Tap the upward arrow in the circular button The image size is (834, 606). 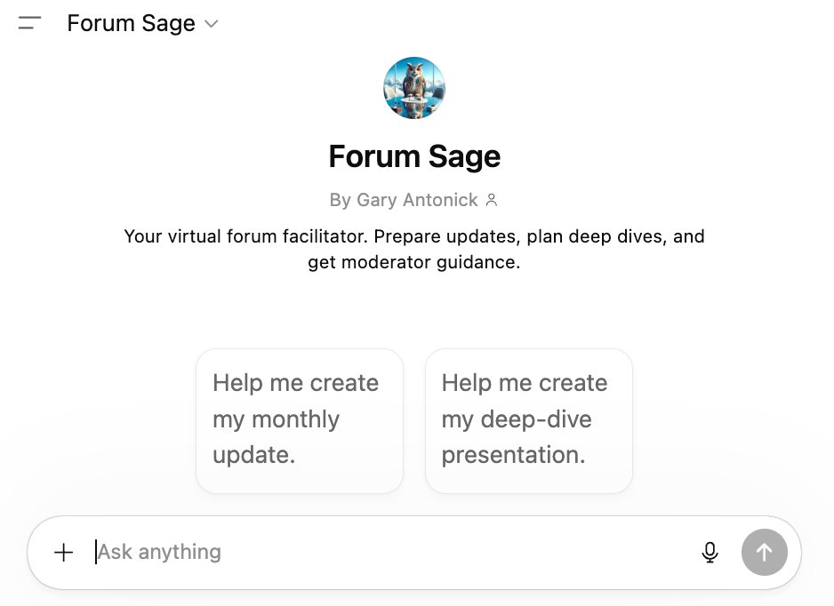click(765, 552)
